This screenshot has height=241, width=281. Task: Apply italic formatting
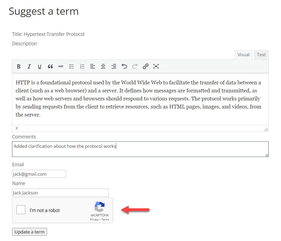point(29,66)
